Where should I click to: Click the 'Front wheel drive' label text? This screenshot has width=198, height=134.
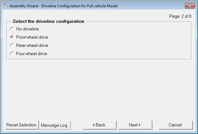[x=32, y=37]
